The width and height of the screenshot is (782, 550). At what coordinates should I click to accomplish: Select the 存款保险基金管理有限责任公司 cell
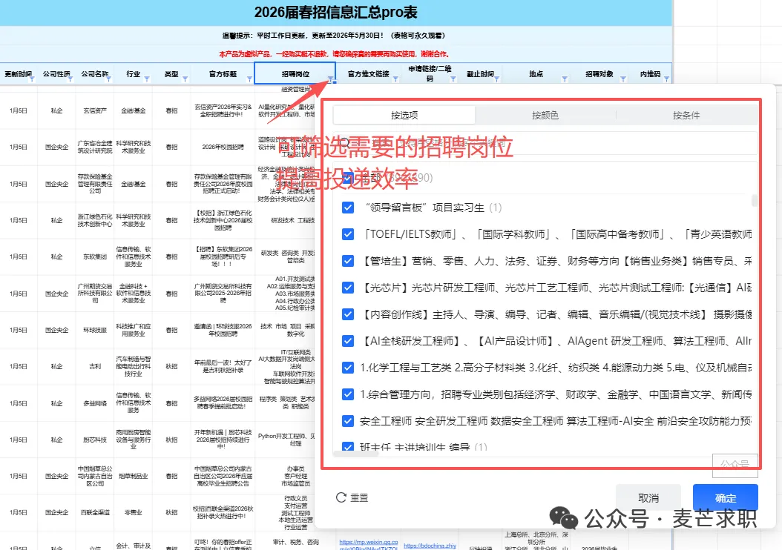(95, 184)
